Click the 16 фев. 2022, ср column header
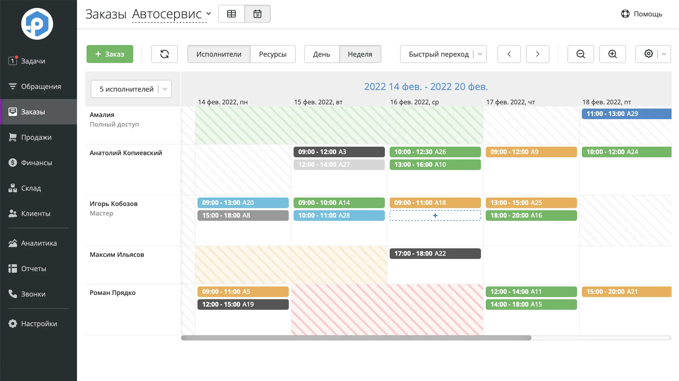The image size is (679, 381). (x=414, y=102)
